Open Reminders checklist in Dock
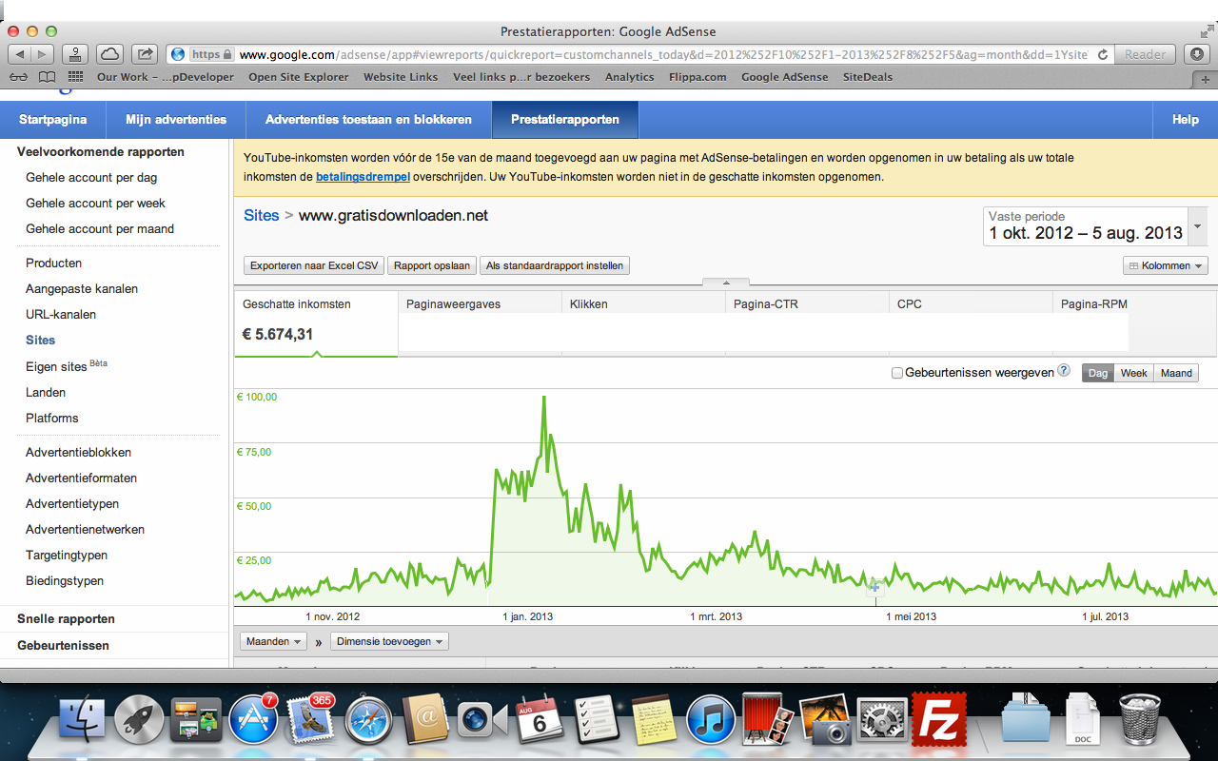The width and height of the screenshot is (1218, 761). 597,719
